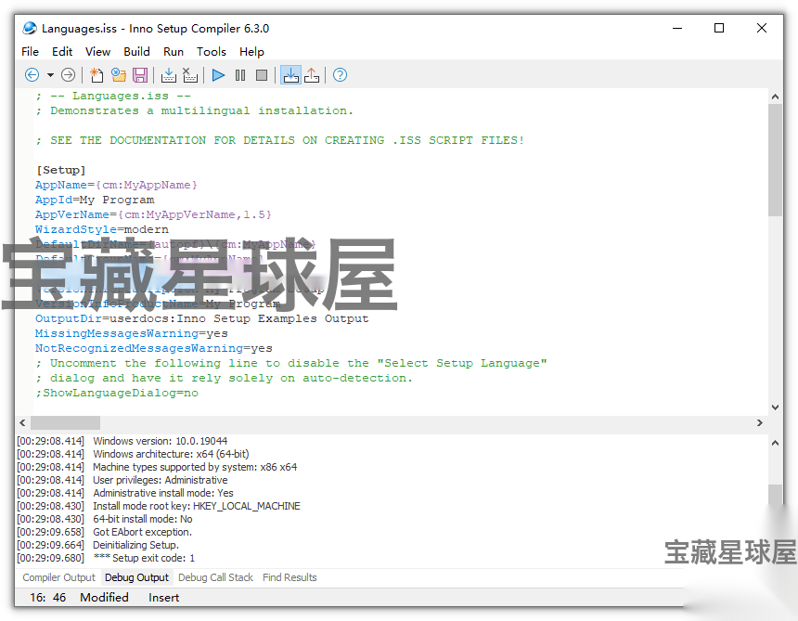Click the 'Modified' status bar indicator
Viewport: 798px width, 621px height.
click(104, 597)
